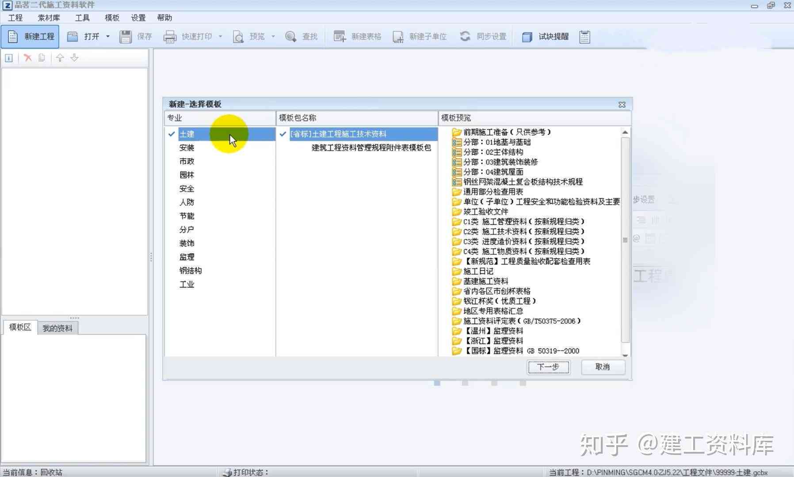Select the 安装 specialty
794x477 pixels.
[x=187, y=148]
